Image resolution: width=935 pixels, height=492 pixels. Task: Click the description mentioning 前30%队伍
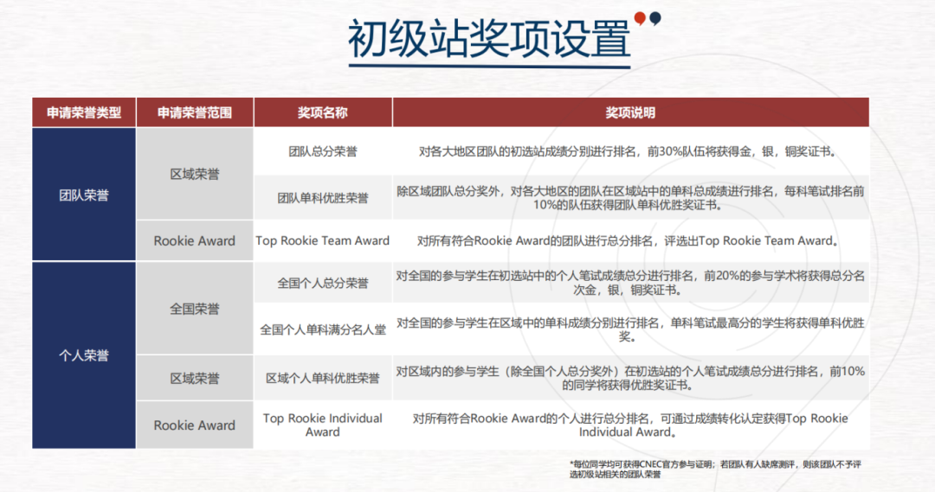coord(630,151)
